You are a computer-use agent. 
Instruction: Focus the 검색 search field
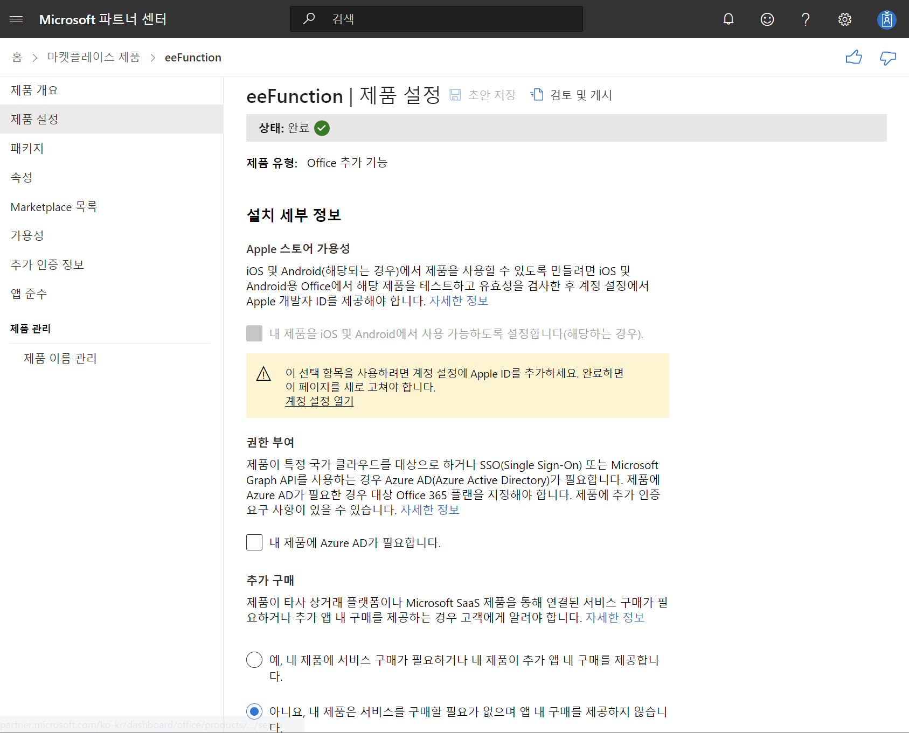pyautogui.click(x=436, y=19)
